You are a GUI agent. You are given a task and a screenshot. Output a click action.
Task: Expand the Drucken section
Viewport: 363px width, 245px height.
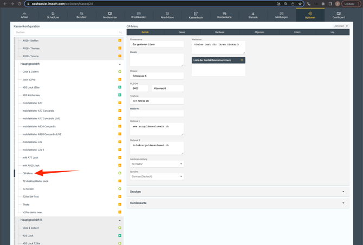pyautogui.click(x=237, y=192)
